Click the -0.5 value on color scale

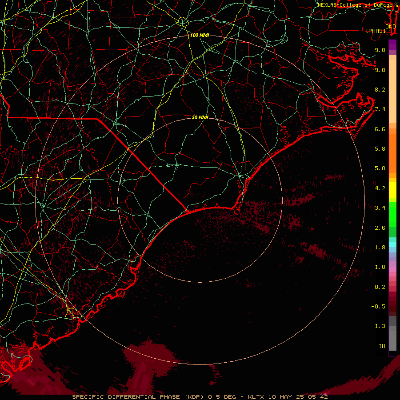coord(378,307)
